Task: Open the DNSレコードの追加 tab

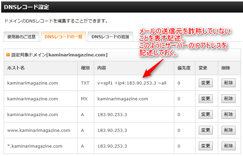Action: (x=110, y=37)
